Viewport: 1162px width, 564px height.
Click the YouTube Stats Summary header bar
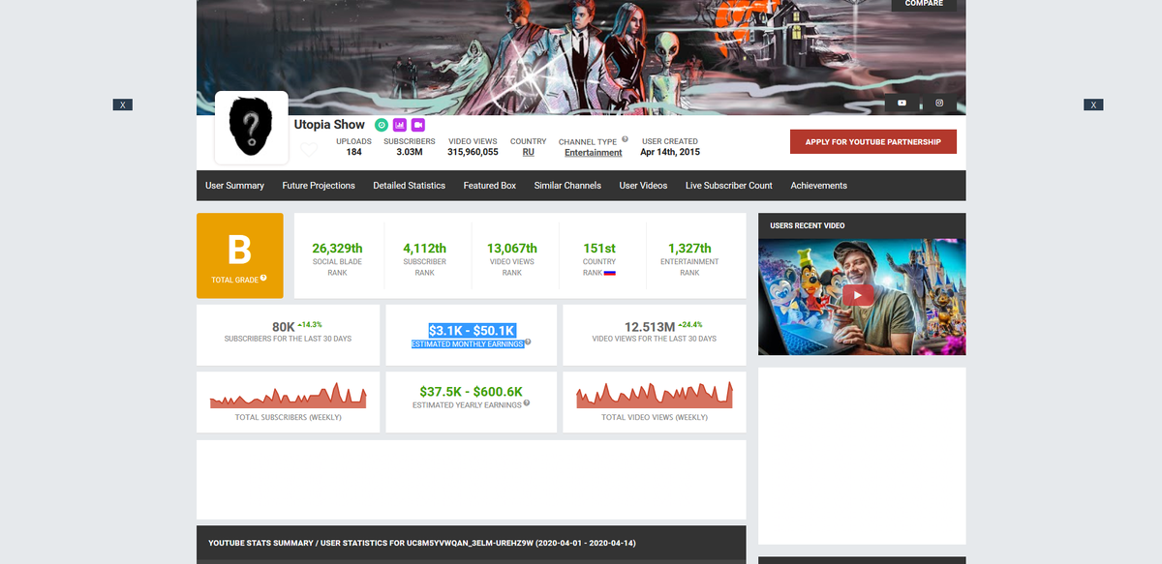[x=472, y=544]
